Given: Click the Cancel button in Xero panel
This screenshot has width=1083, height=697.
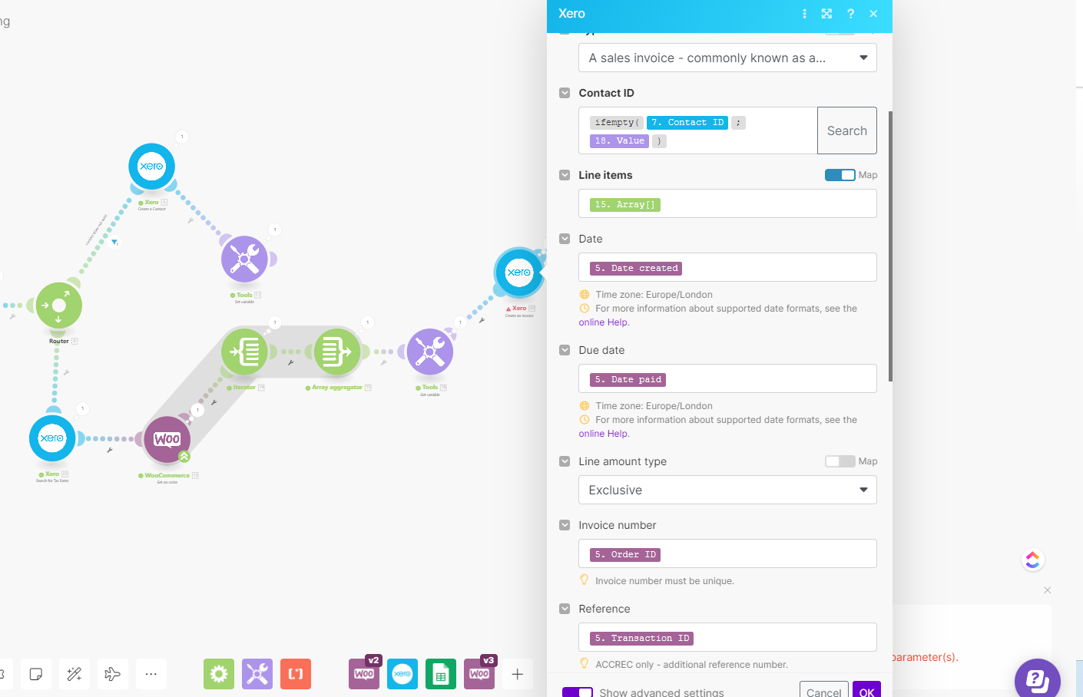Looking at the screenshot, I should click(x=824, y=691).
